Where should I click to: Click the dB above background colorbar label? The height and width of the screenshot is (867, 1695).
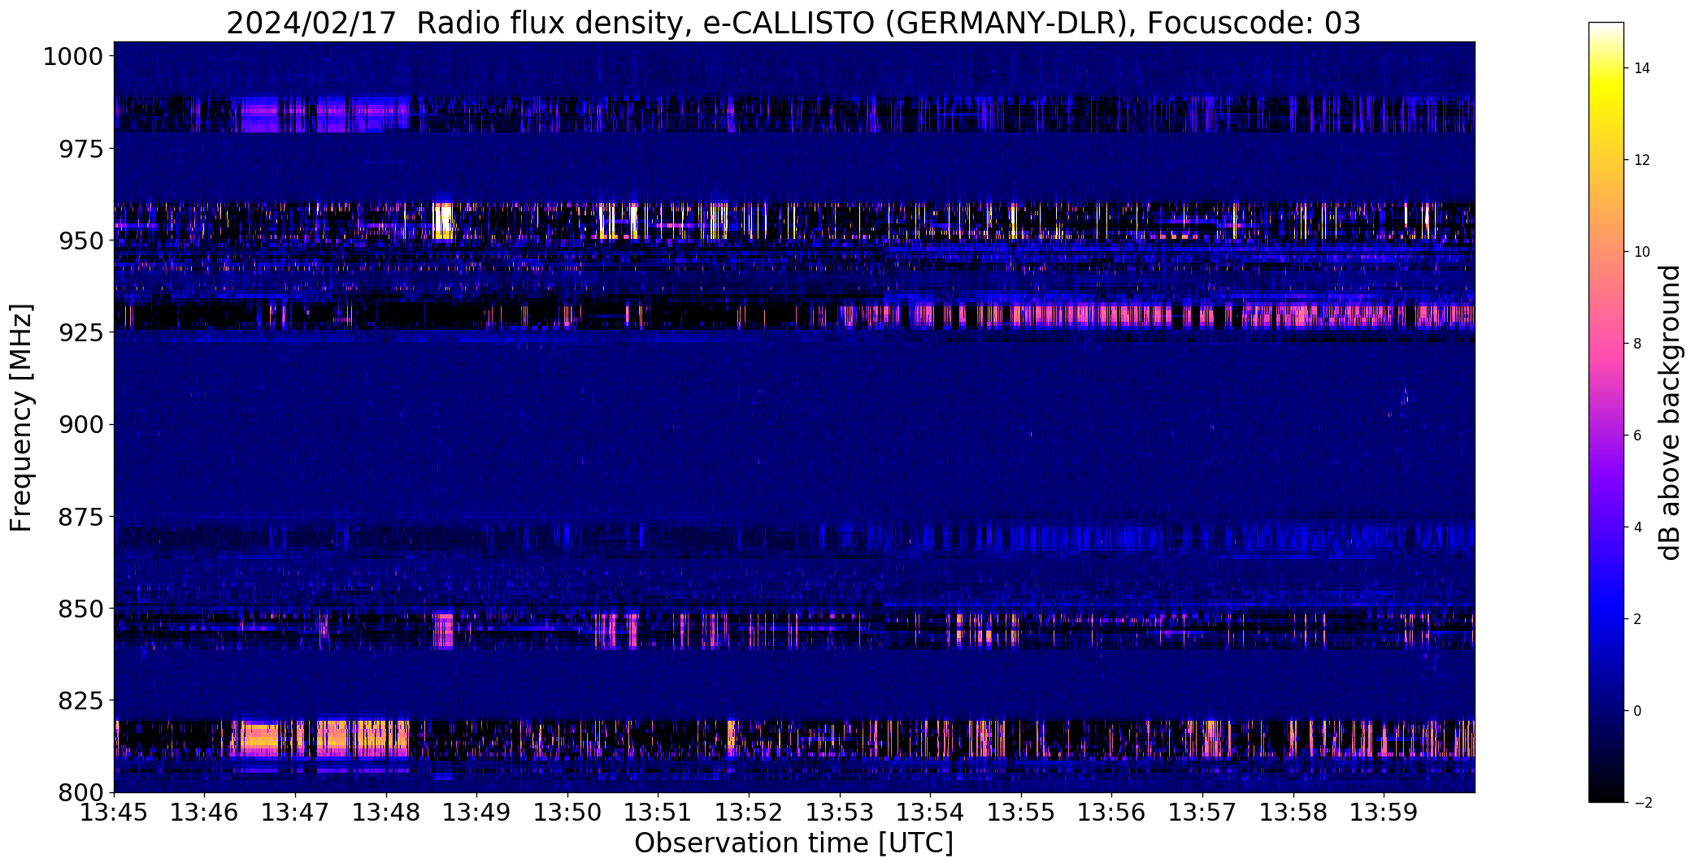point(1670,413)
